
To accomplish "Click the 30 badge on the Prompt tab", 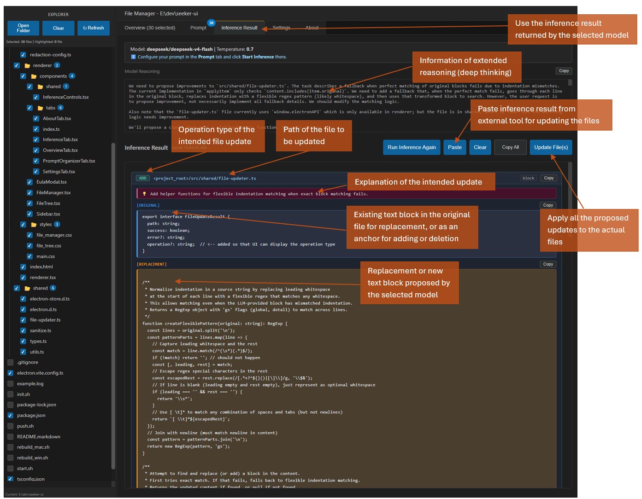I will (211, 23).
